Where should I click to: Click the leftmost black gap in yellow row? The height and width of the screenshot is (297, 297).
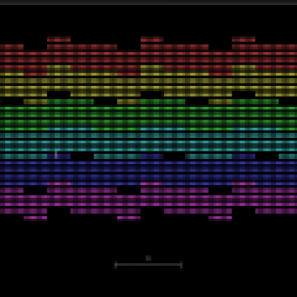[59, 94]
